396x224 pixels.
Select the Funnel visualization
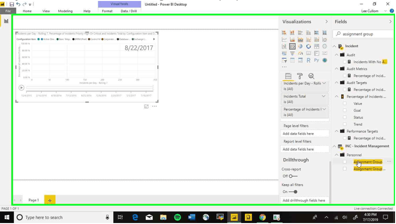click(292, 53)
